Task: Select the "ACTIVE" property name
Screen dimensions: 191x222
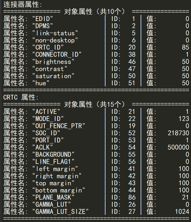Action: 46,112
